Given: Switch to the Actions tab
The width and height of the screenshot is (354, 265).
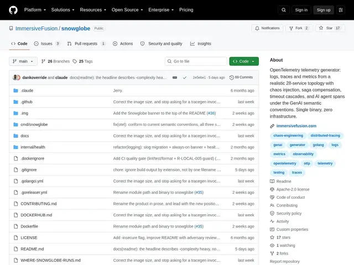Looking at the screenshot, I should pyautogui.click(x=123, y=44).
